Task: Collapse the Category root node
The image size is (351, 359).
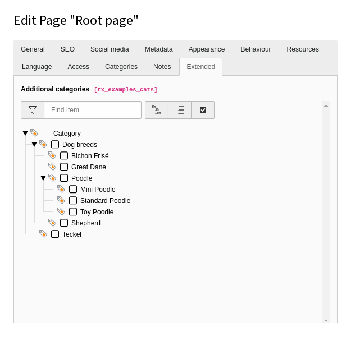Action: (25, 133)
